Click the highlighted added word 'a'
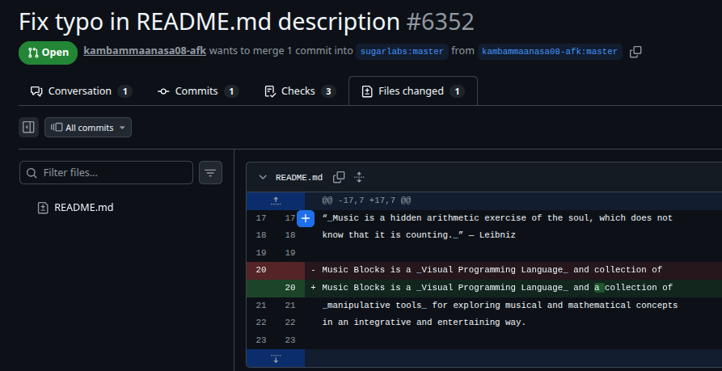Image resolution: width=722 pixels, height=371 pixels. pyautogui.click(x=599, y=288)
